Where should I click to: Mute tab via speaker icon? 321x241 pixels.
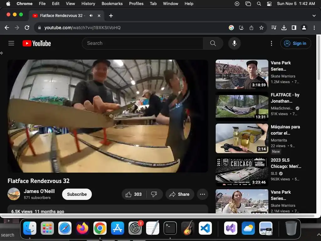(x=91, y=16)
